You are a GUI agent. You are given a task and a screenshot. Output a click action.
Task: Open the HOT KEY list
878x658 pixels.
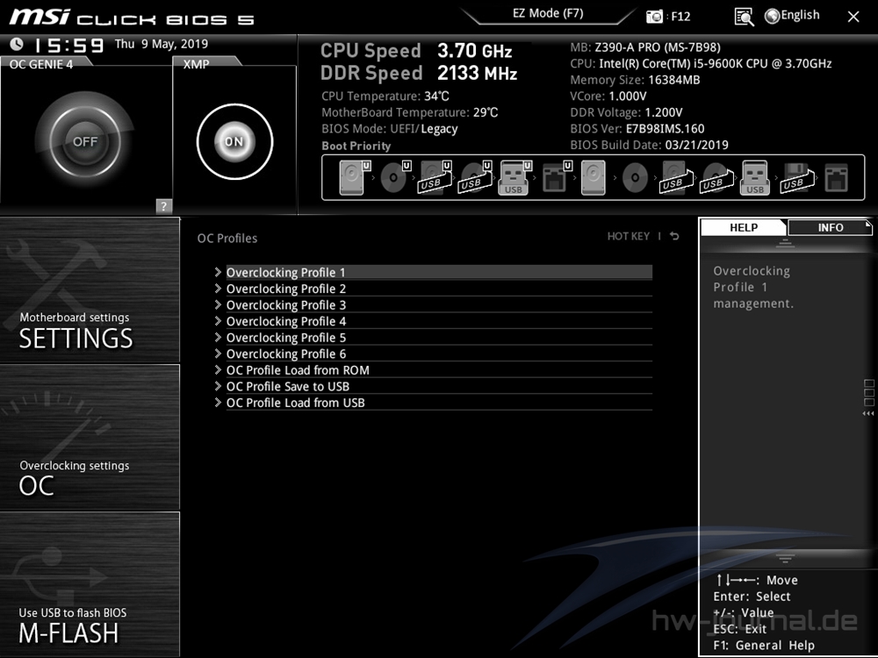tap(629, 236)
